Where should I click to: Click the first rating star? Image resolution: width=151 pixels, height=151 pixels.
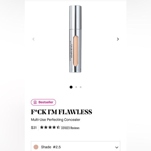[x=42, y=127]
